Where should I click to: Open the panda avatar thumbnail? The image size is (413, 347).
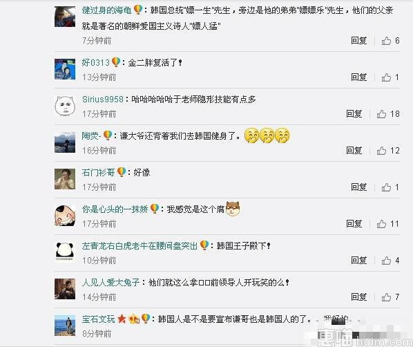pos(65,252)
